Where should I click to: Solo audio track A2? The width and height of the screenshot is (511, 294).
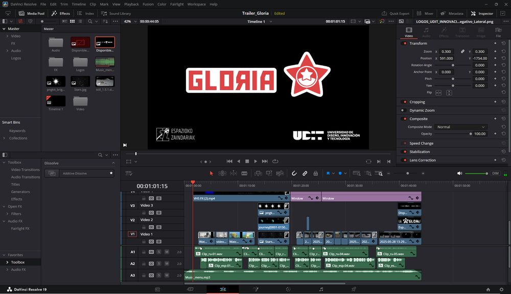159,263
